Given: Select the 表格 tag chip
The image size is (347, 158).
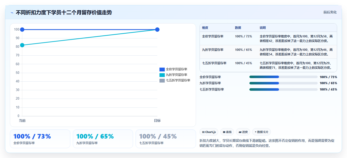Looking at the screenshot, I should (x=227, y=132).
